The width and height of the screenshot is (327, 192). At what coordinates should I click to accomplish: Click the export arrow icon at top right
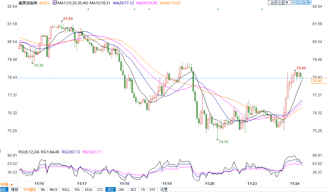tap(309, 3)
